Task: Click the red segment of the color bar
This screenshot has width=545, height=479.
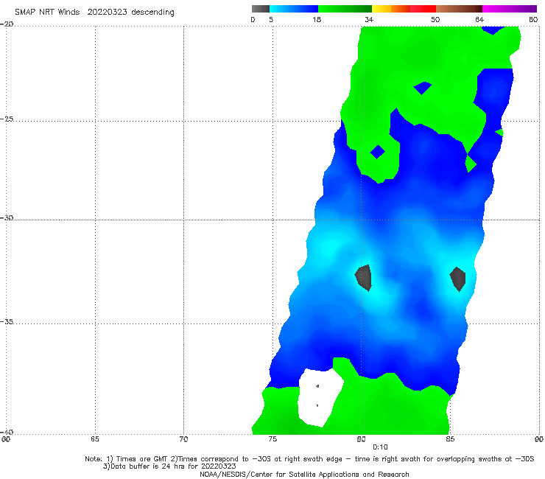Action: tap(423, 9)
